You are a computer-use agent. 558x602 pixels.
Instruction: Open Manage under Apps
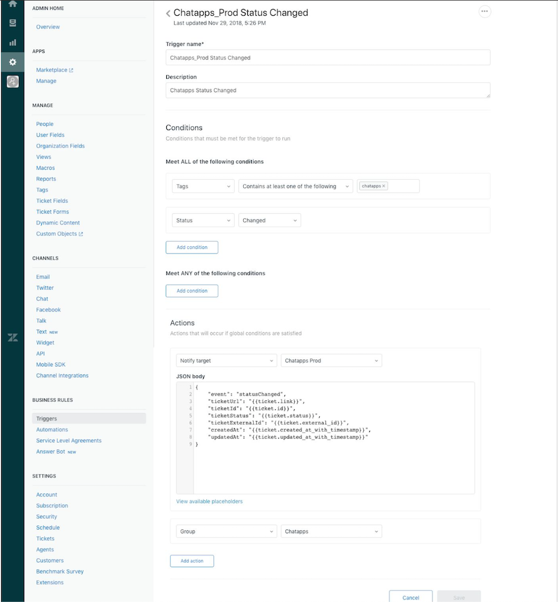coord(46,81)
